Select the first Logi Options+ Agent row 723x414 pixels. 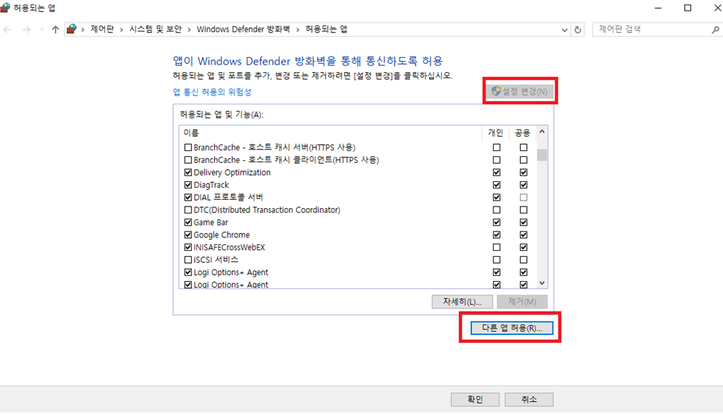[231, 272]
